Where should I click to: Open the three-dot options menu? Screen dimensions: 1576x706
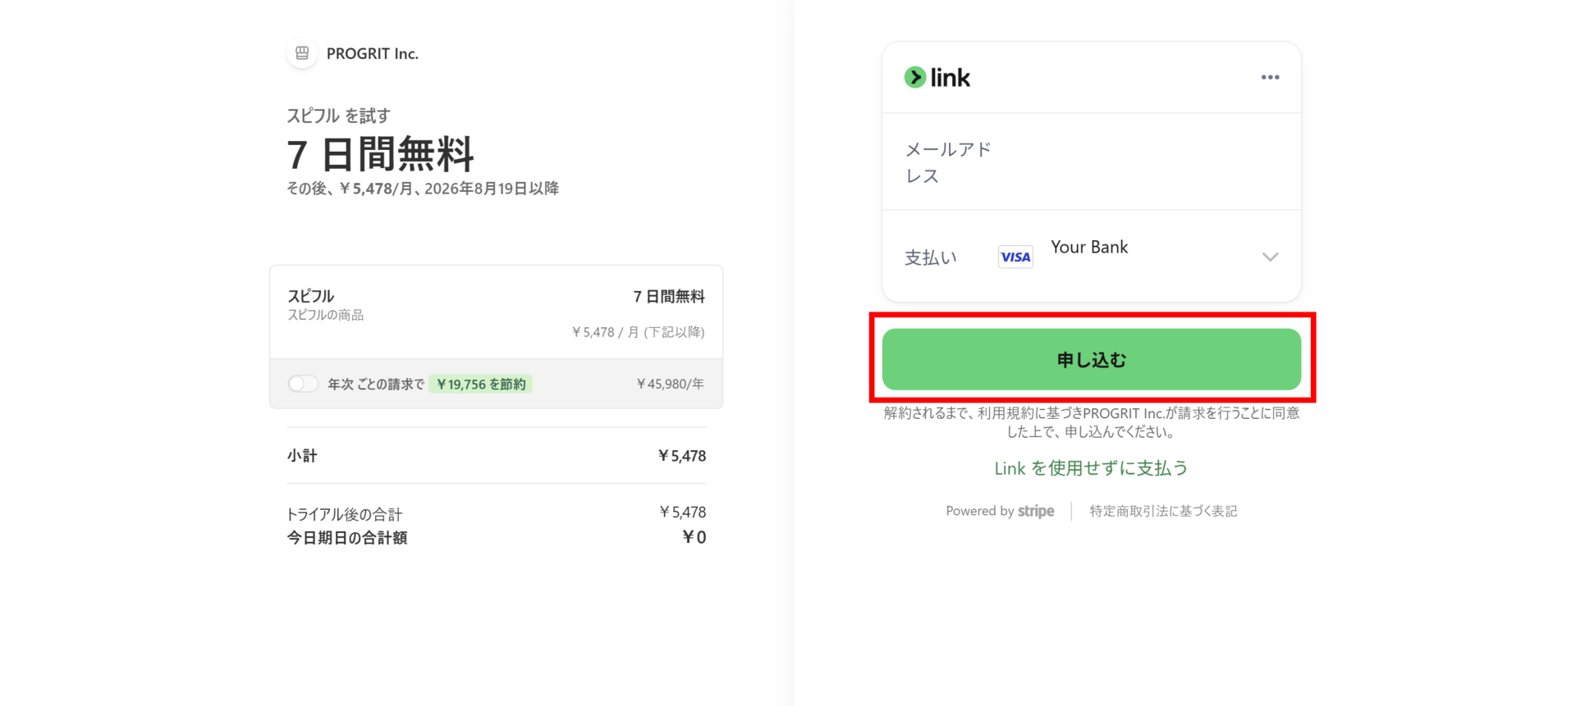point(1270,77)
